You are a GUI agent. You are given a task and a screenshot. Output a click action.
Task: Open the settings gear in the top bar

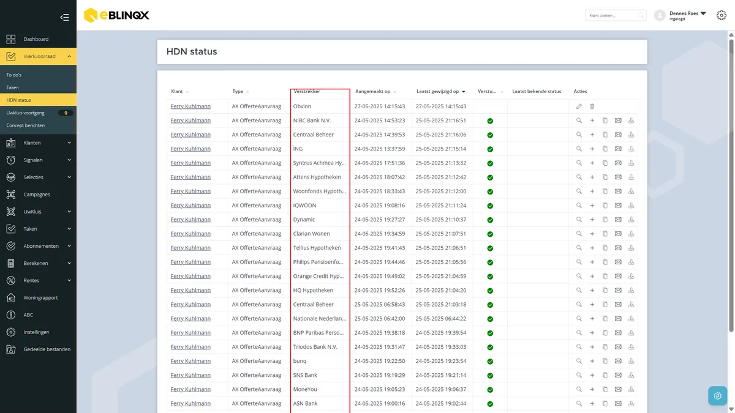tap(722, 15)
